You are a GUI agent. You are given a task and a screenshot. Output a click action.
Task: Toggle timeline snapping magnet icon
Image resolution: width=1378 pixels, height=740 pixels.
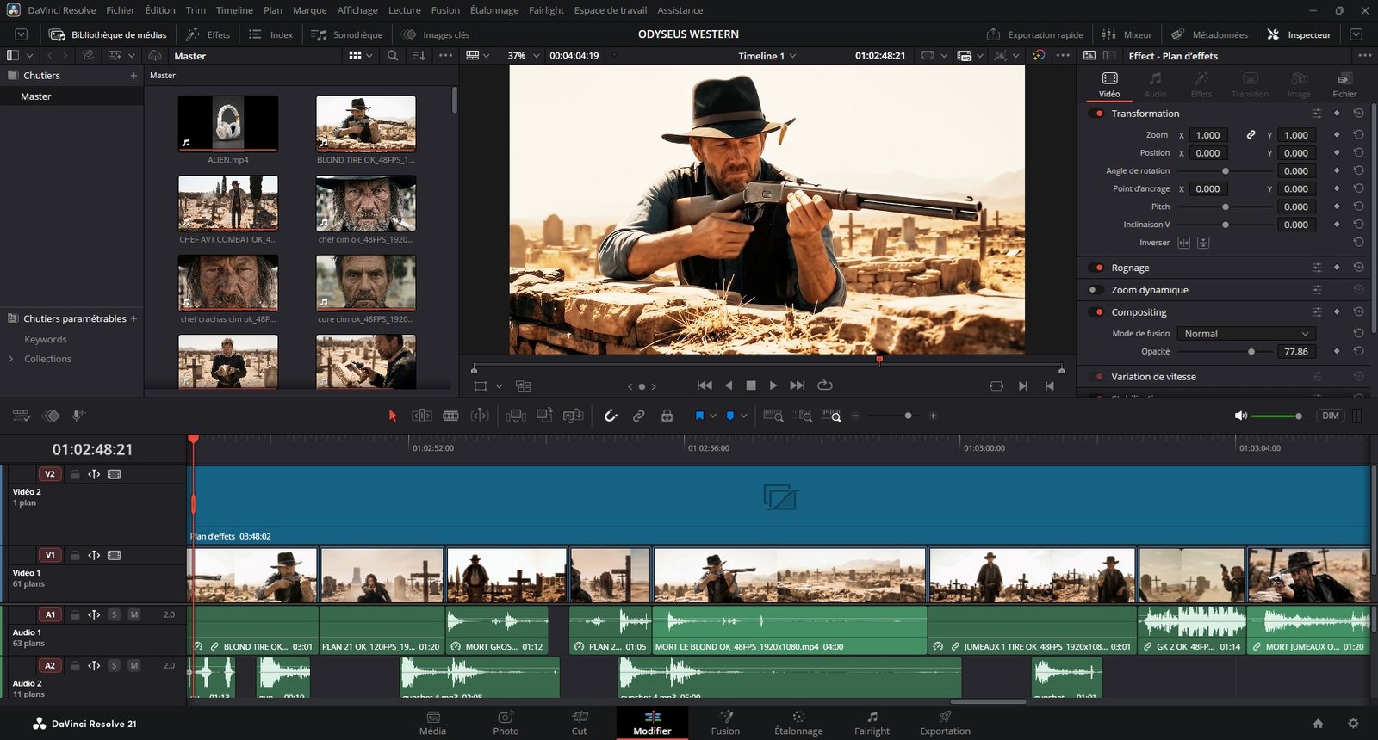611,416
